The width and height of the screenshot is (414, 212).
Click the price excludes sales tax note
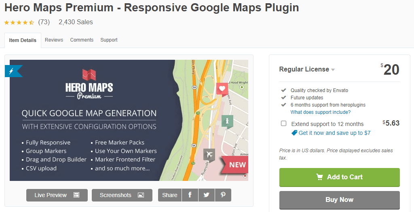click(x=336, y=154)
